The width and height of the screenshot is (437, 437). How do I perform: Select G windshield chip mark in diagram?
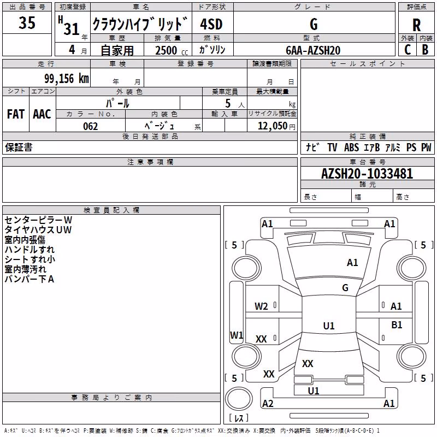point(345,288)
